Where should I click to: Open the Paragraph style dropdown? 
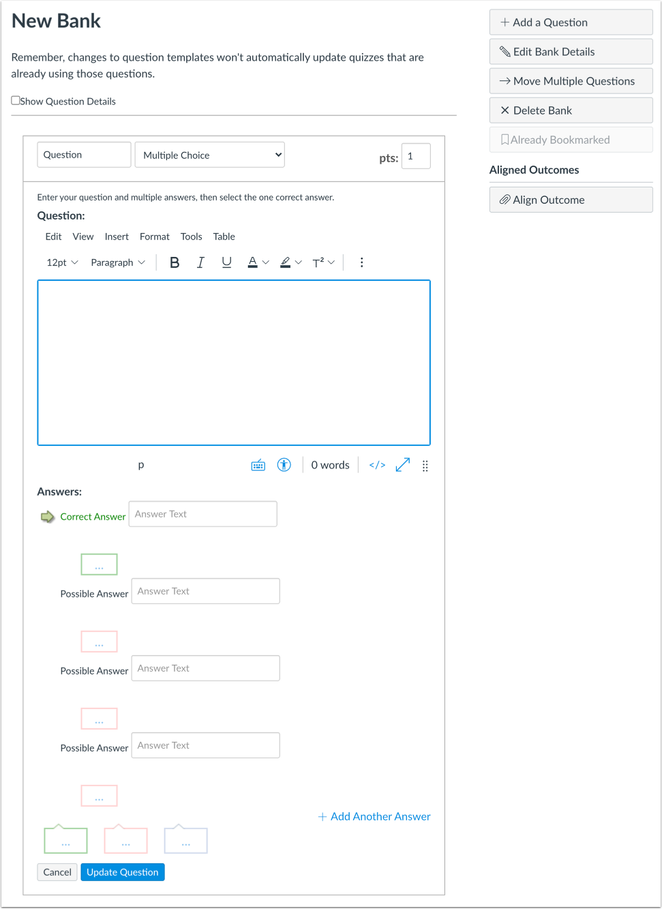(x=117, y=262)
